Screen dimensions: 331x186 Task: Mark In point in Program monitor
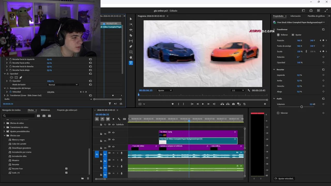pos(178,104)
